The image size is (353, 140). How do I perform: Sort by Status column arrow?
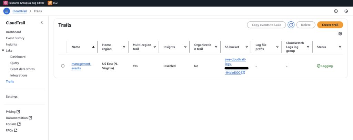340,47
